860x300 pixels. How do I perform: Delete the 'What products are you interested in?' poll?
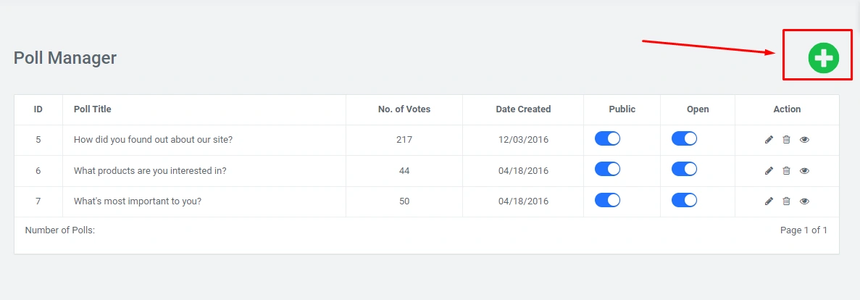[x=786, y=171]
